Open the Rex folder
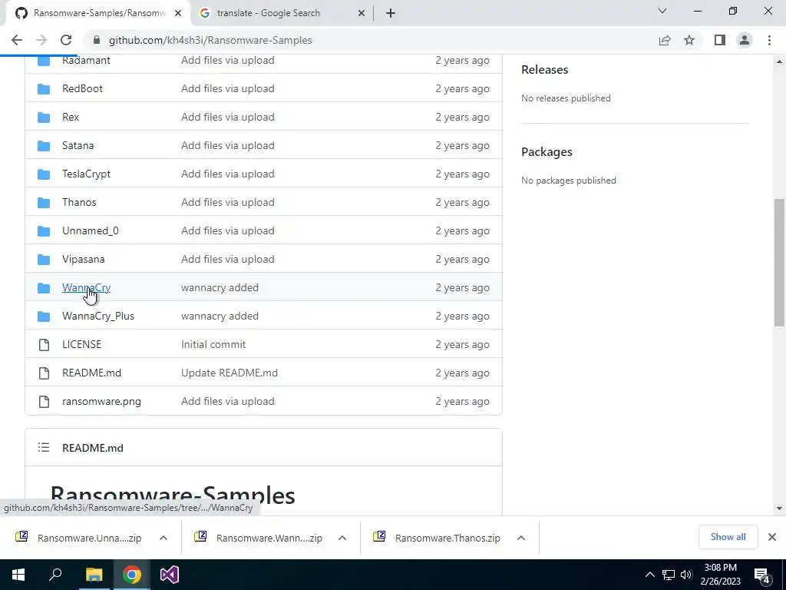 coord(71,117)
